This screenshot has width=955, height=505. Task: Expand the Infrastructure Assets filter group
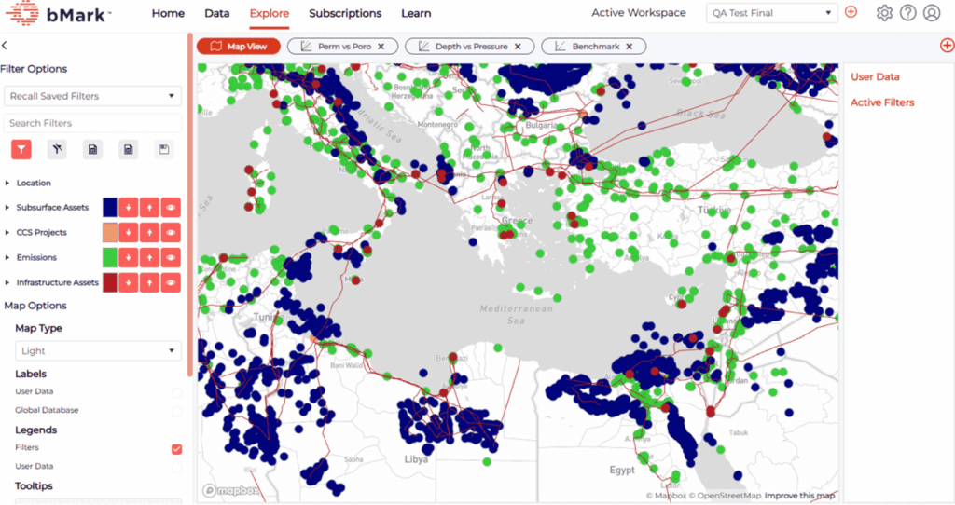(7, 282)
